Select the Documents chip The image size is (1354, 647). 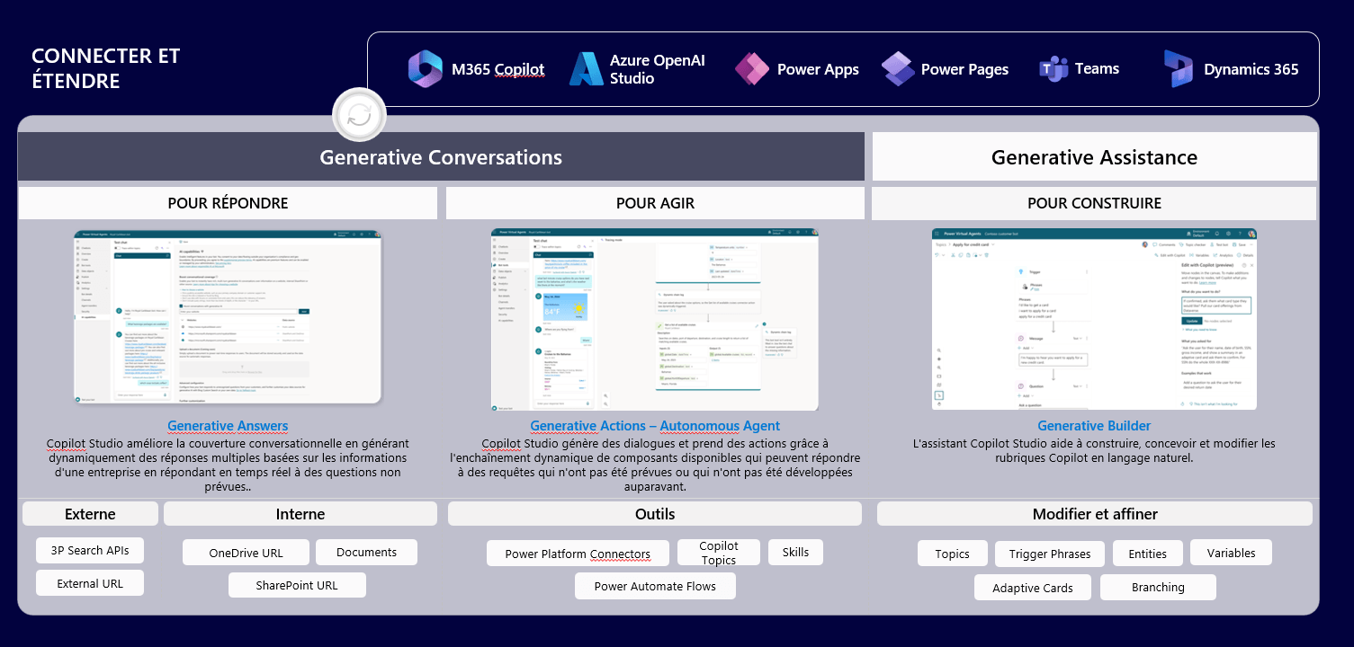tap(366, 552)
